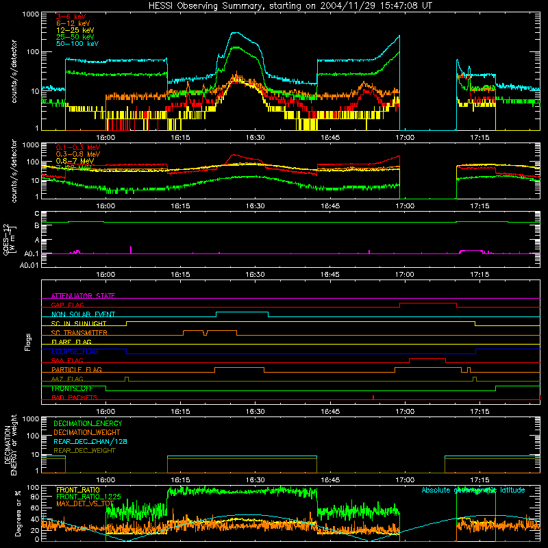Click the Degrees or % axis title
Viewport: 548px width, 548px height.
(x=18, y=514)
